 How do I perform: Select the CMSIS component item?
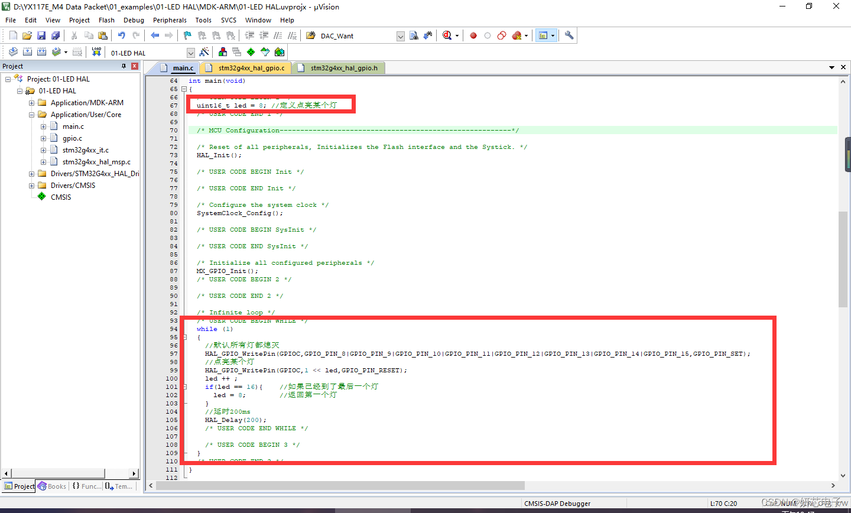point(60,197)
